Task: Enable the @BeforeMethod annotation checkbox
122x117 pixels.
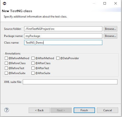Action: click(6, 58)
